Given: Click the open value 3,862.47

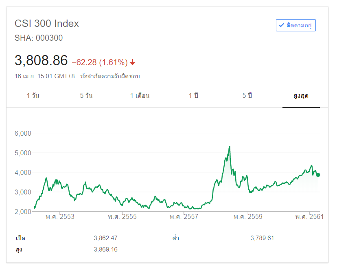Looking at the screenshot, I should (105, 238).
